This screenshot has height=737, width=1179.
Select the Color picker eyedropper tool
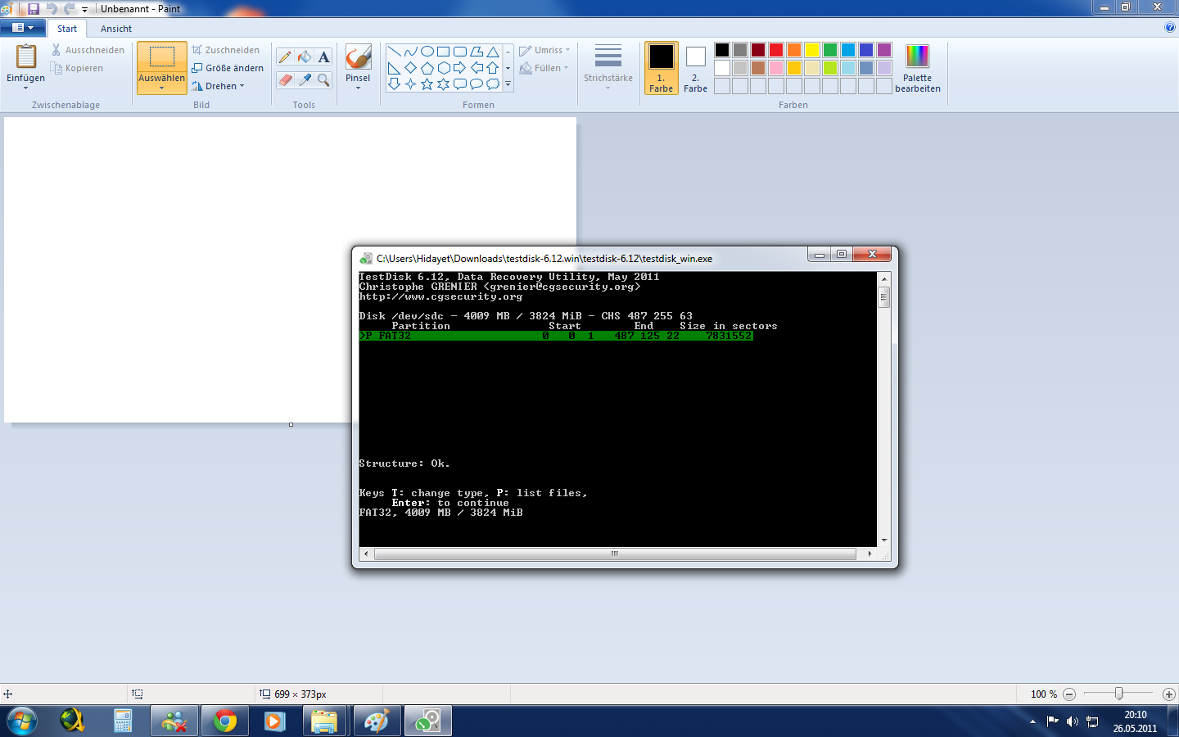click(x=305, y=79)
